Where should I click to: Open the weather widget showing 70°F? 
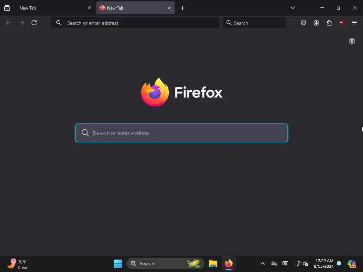click(x=17, y=264)
